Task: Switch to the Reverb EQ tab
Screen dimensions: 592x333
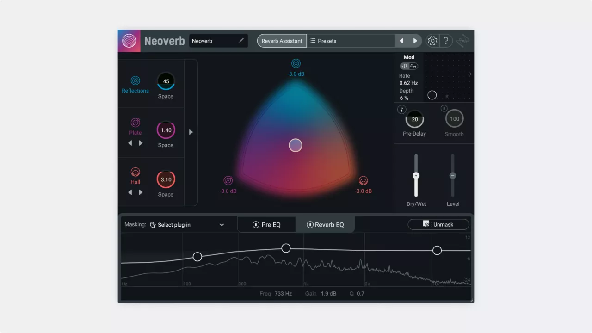Action: pyautogui.click(x=326, y=225)
